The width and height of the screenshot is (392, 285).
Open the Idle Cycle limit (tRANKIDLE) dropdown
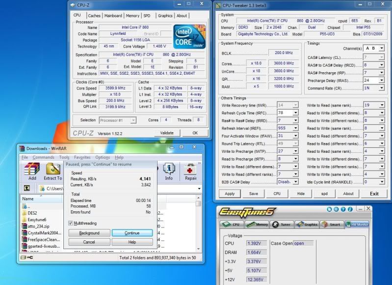click(x=382, y=182)
